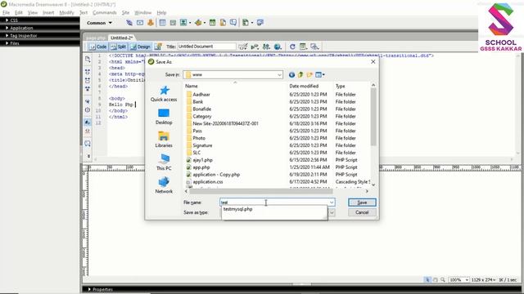Image resolution: width=524 pixels, height=294 pixels.
Task: Open the Tag Chooser icon
Action: (x=260, y=23)
